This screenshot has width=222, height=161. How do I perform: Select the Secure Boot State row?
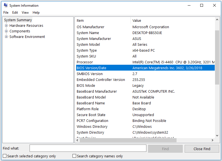tap(145, 115)
